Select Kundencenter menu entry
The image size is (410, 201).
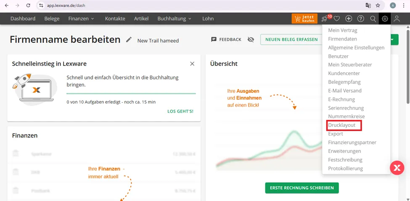(344, 73)
